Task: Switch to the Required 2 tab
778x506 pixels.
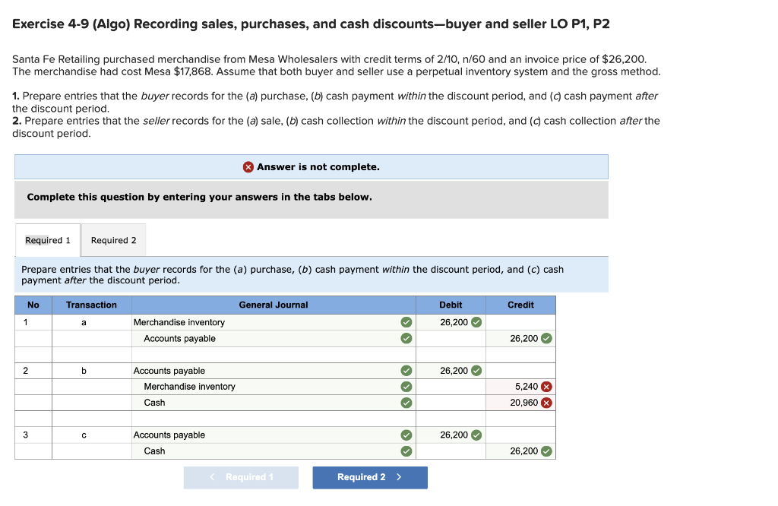Action: (112, 239)
